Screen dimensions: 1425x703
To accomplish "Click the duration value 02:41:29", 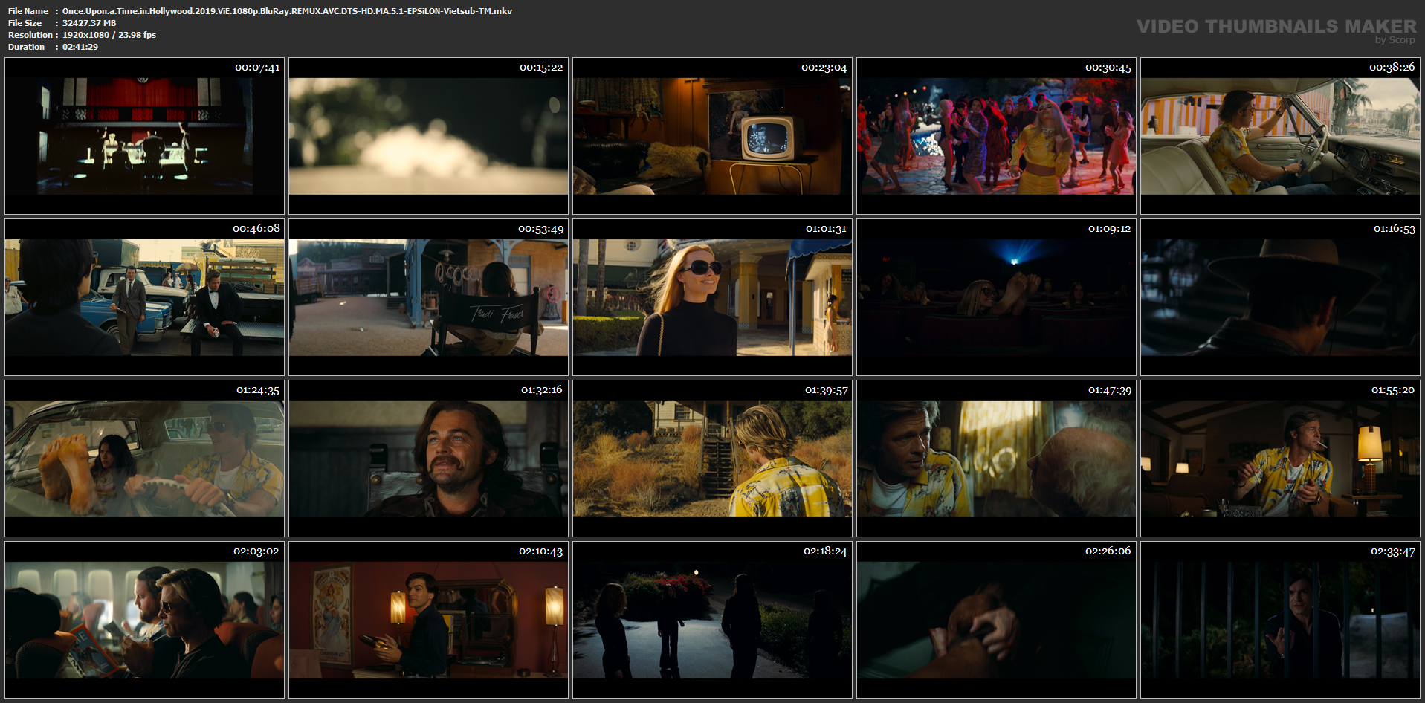I will pos(80,47).
